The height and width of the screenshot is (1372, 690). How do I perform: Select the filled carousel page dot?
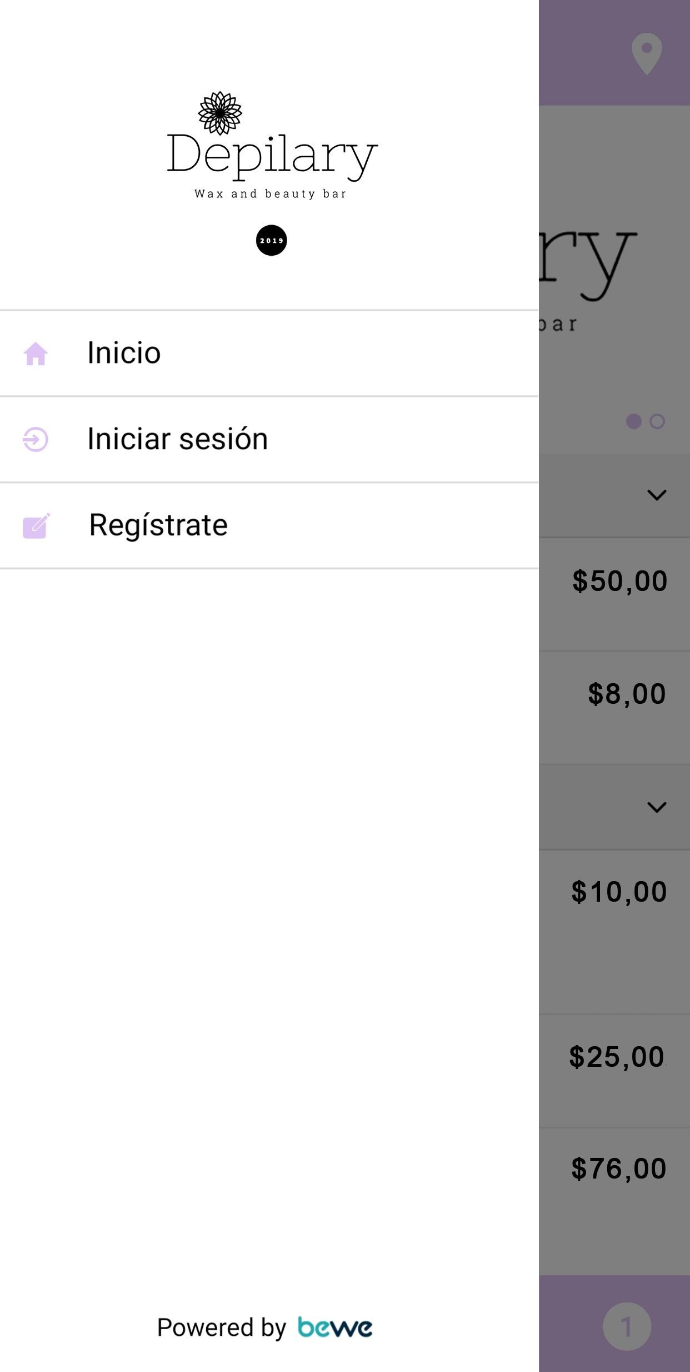633,421
